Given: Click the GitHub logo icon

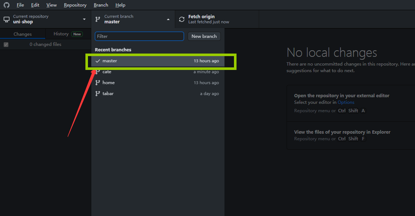Looking at the screenshot, I should tap(6, 5).
